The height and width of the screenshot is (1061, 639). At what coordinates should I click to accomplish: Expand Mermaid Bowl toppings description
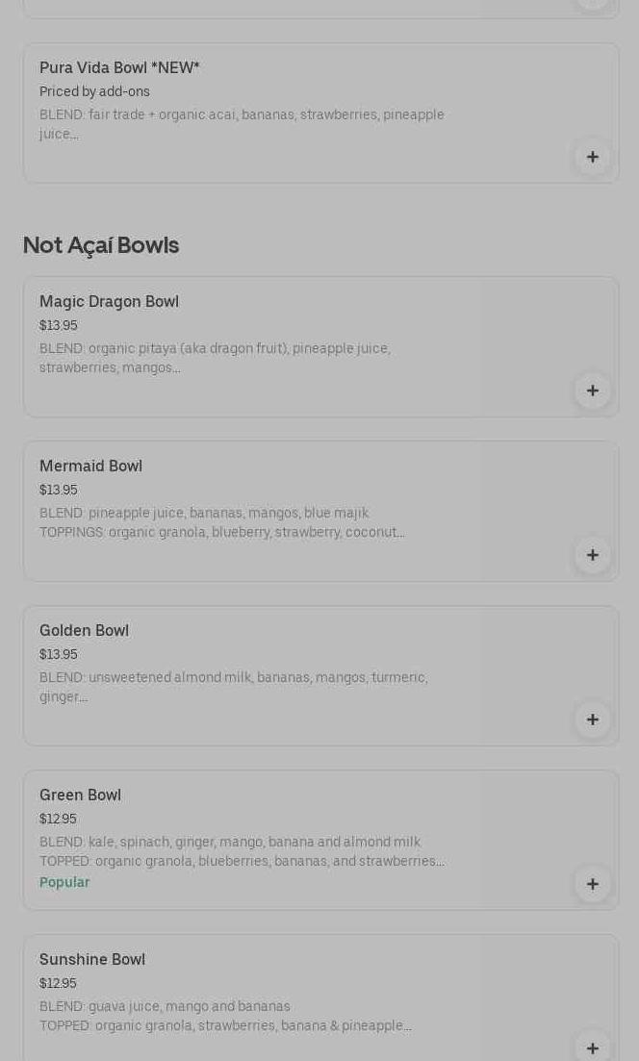(x=221, y=533)
